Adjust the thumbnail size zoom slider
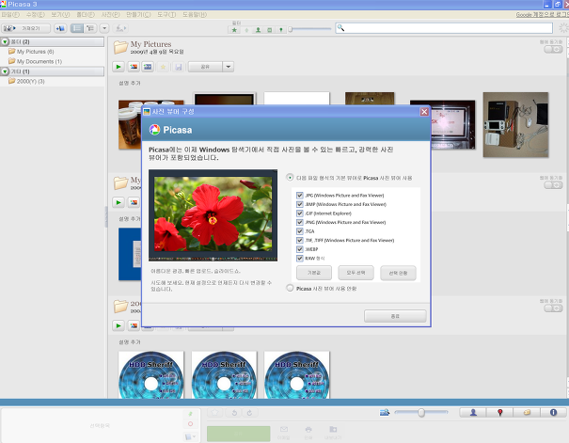 pyautogui.click(x=421, y=413)
